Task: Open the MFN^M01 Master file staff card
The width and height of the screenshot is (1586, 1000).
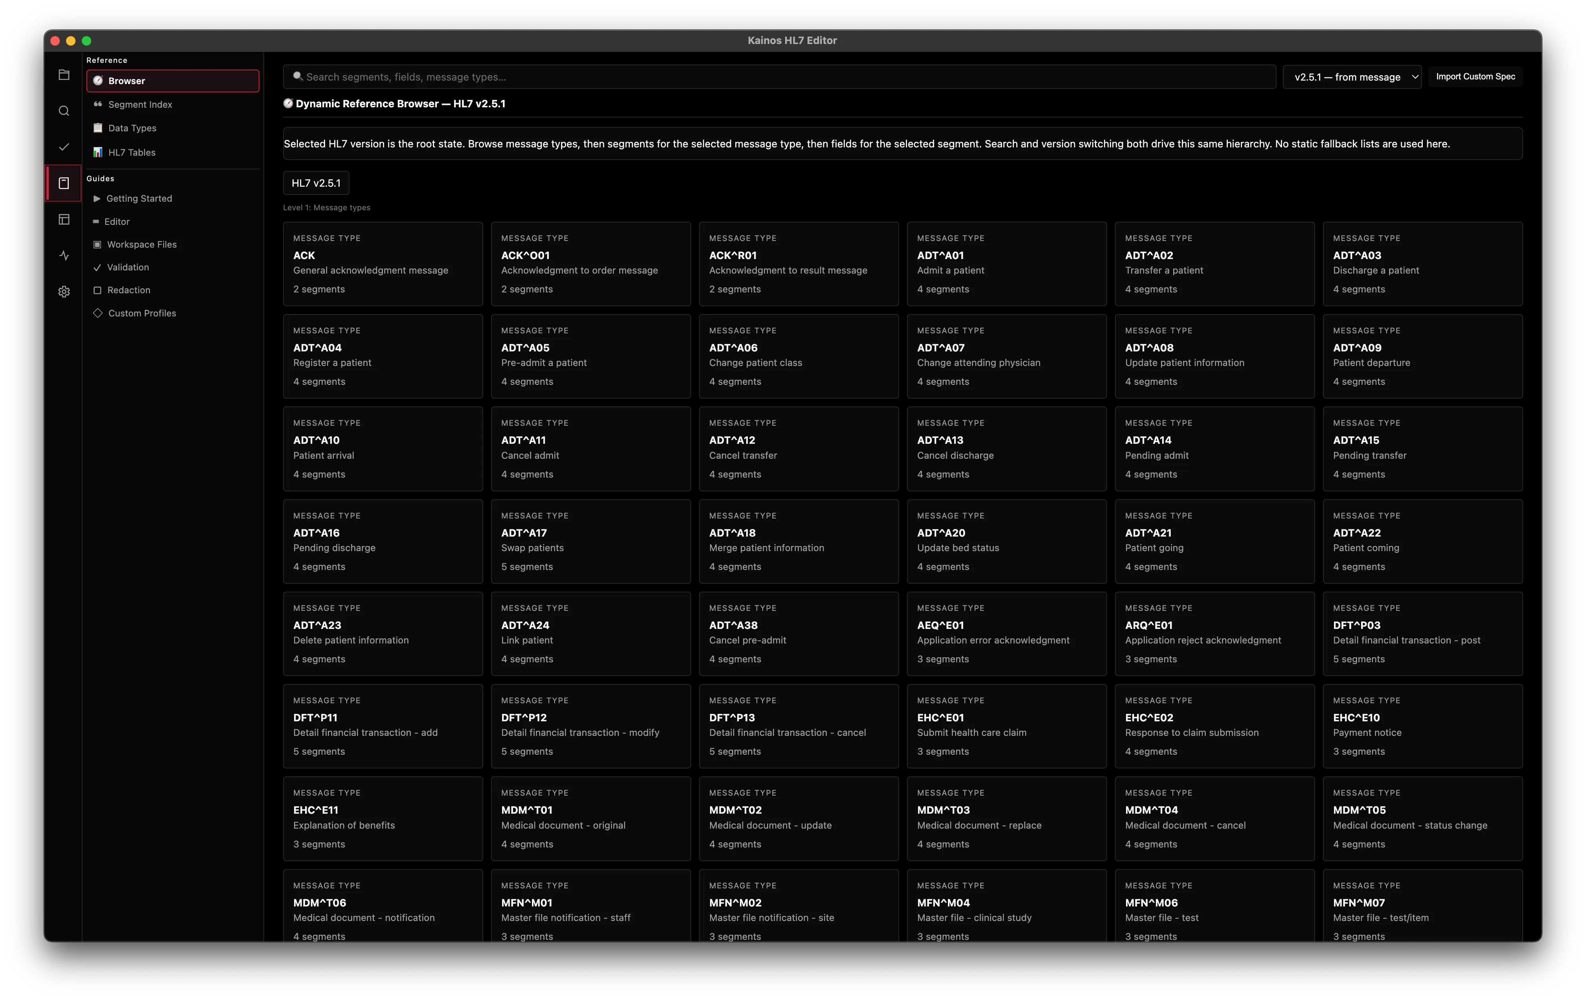Action: point(591,906)
